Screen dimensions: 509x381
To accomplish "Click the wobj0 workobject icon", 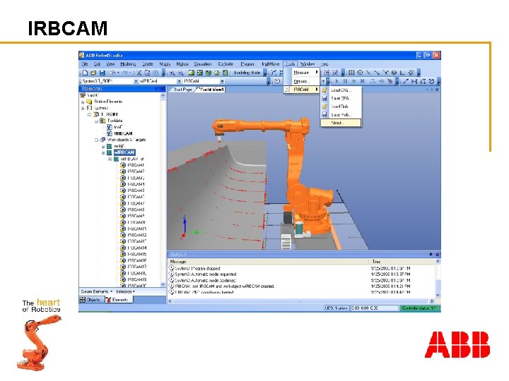I will pos(110,146).
